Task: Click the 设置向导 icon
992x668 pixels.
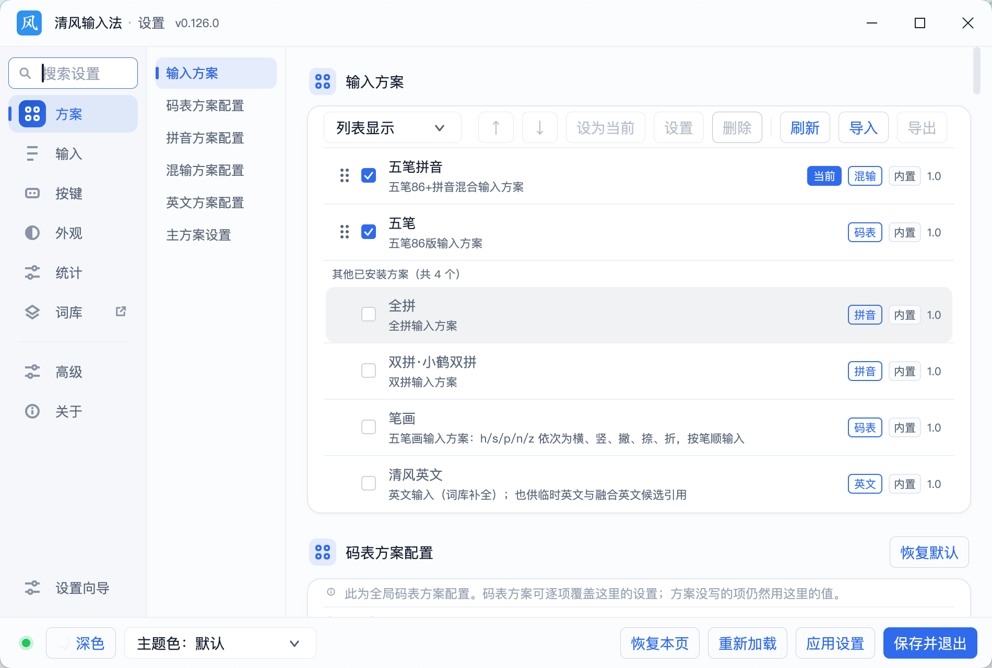Action: (32, 588)
